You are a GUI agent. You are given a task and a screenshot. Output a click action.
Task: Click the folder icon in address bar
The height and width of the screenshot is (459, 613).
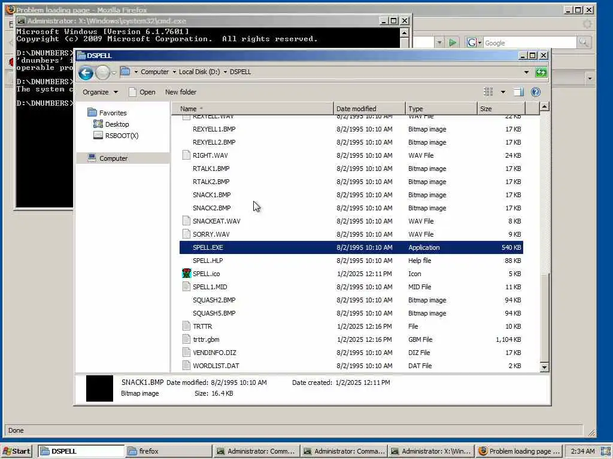125,72
